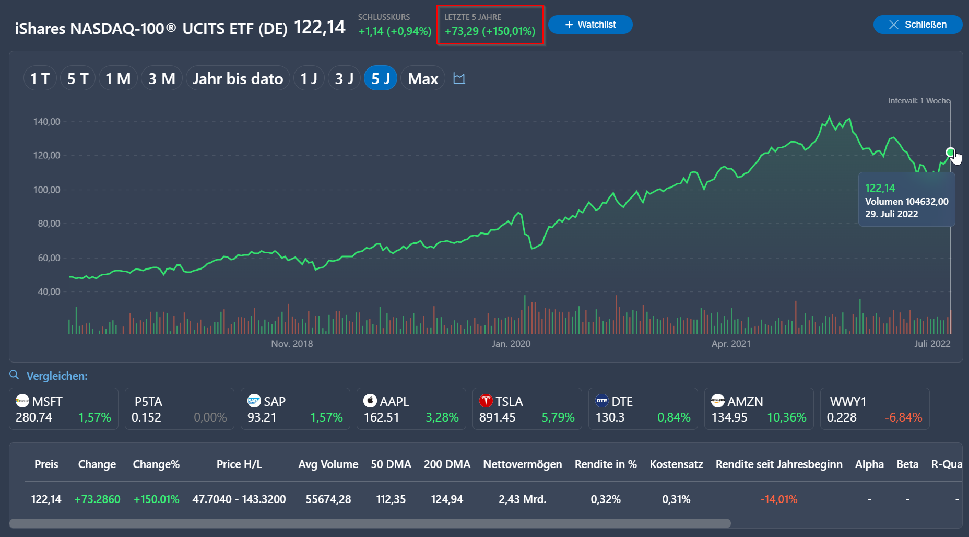Viewport: 969px width, 537px height.
Task: Click the horizontal scrollbar under the table
Action: [x=370, y=523]
